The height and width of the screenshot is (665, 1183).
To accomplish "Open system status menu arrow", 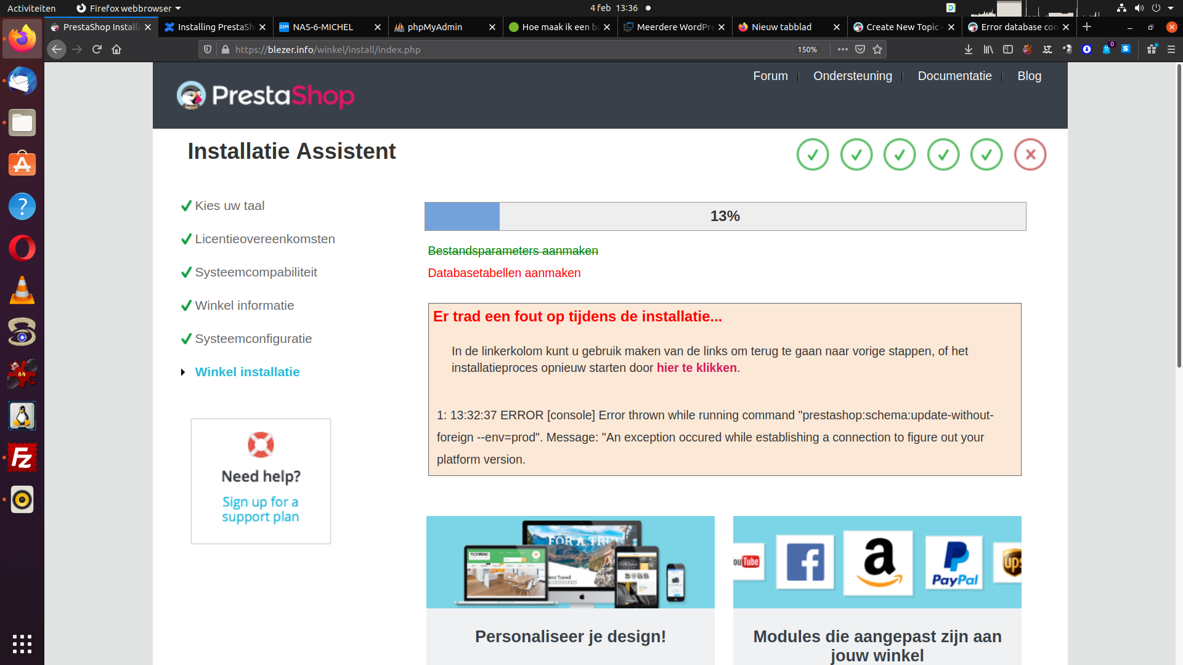I will click(x=1171, y=8).
